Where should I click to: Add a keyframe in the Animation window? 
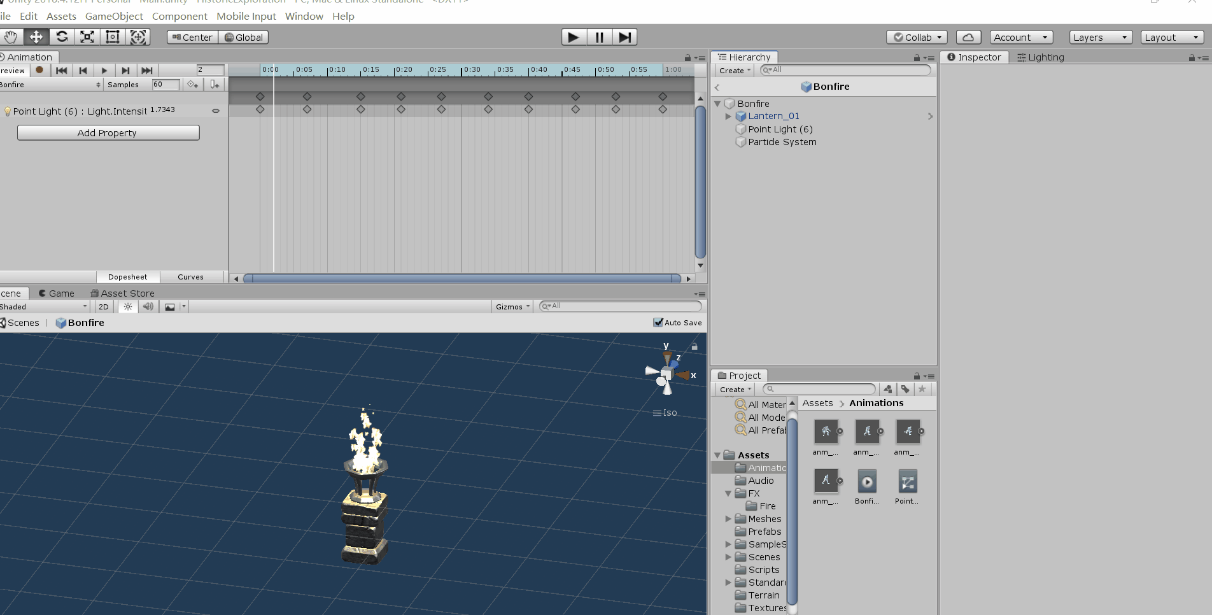pos(193,84)
